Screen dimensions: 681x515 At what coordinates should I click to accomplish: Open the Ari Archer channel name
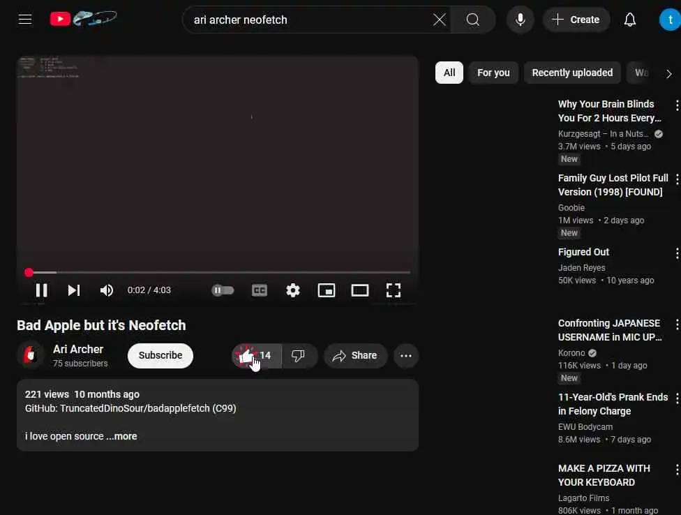point(78,349)
